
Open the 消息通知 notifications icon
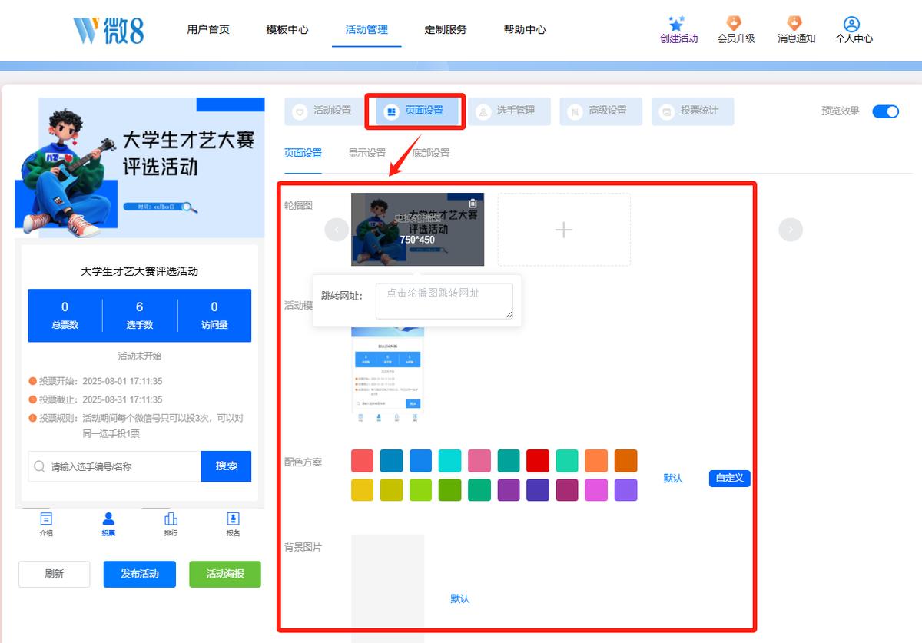point(796,30)
